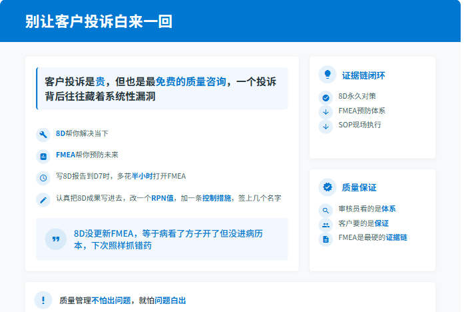This screenshot has height=312, width=464.
Task: Click the chart icon next to FMEA帮你预防未来
Action: pyautogui.click(x=43, y=157)
